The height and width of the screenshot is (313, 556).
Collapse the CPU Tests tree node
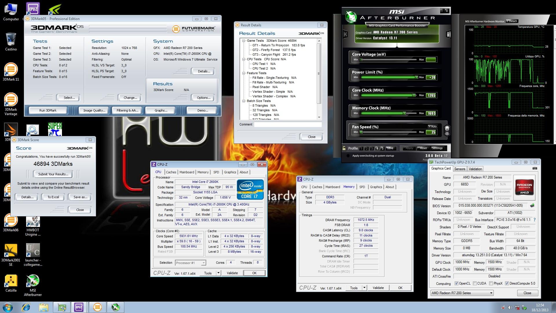[x=244, y=59]
